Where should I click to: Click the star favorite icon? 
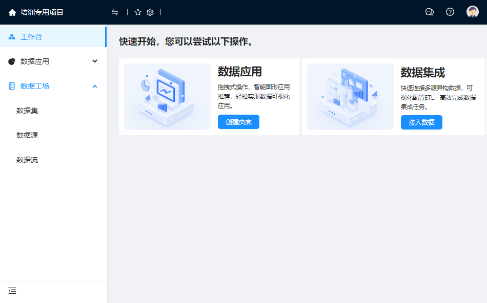(x=138, y=12)
